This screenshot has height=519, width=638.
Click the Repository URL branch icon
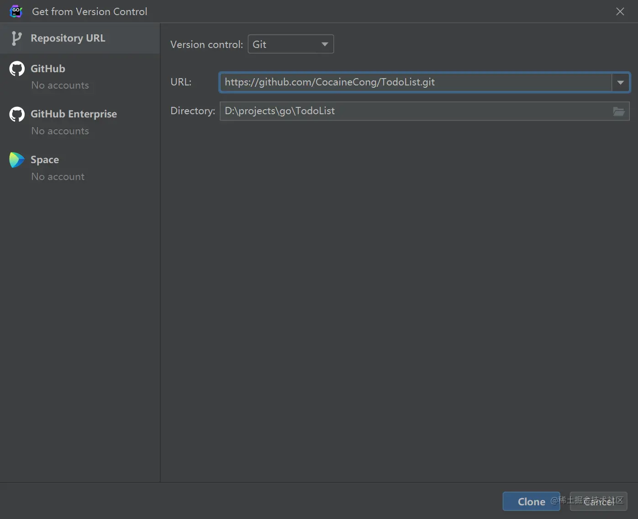pyautogui.click(x=16, y=38)
